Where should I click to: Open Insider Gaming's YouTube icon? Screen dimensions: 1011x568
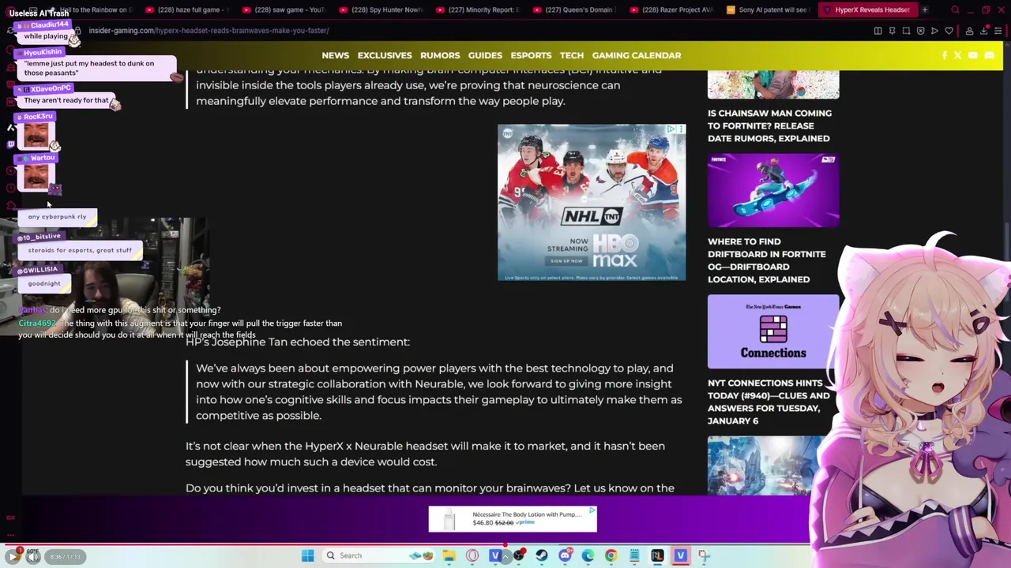[x=973, y=55]
